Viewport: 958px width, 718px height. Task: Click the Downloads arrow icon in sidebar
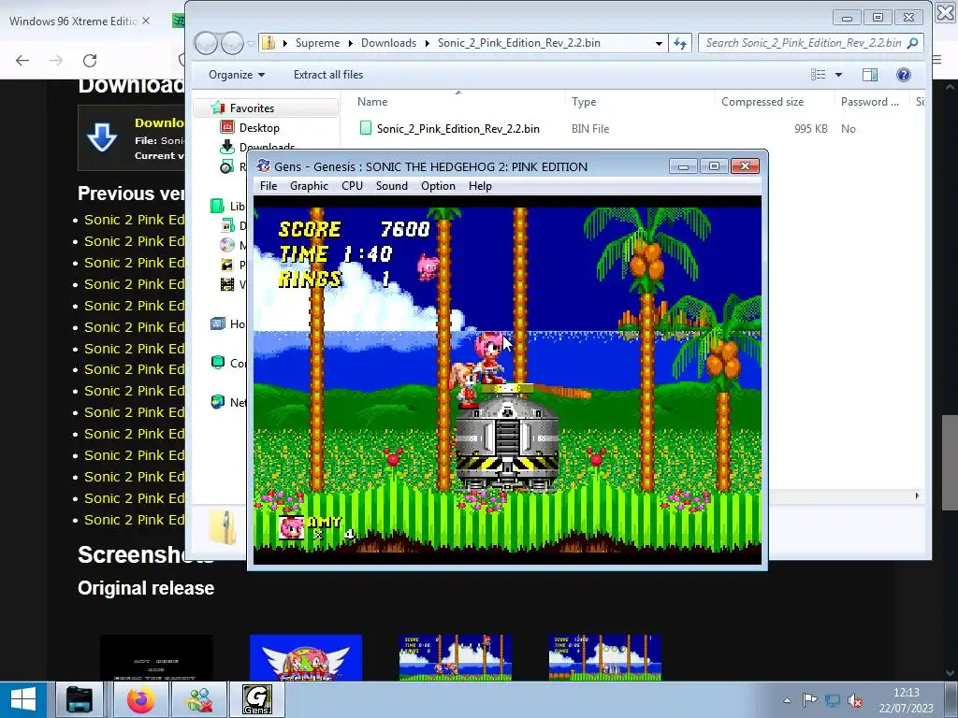(226, 147)
